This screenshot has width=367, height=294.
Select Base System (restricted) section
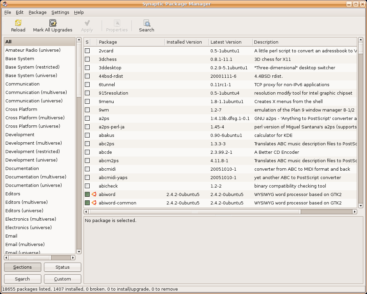[x=40, y=67]
